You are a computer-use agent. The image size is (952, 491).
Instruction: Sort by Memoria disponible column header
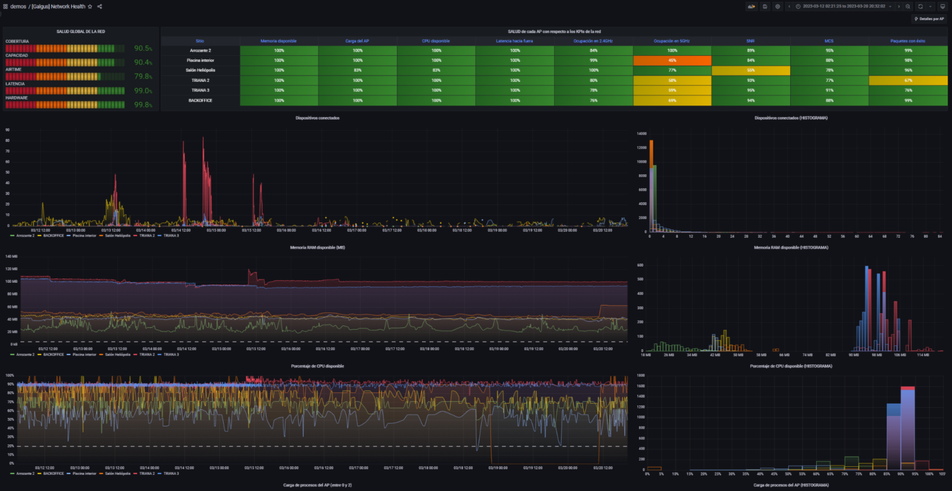click(x=279, y=41)
